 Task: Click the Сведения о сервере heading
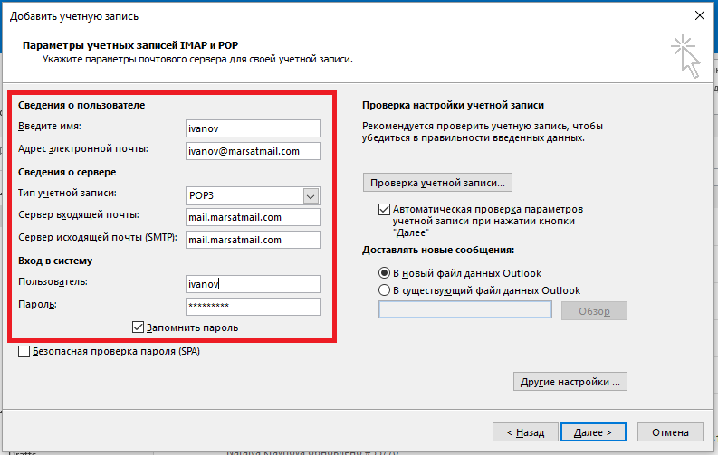point(67,172)
